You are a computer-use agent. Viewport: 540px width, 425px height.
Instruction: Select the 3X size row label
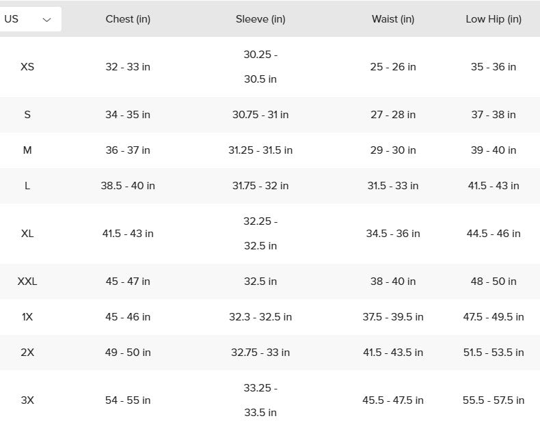27,400
